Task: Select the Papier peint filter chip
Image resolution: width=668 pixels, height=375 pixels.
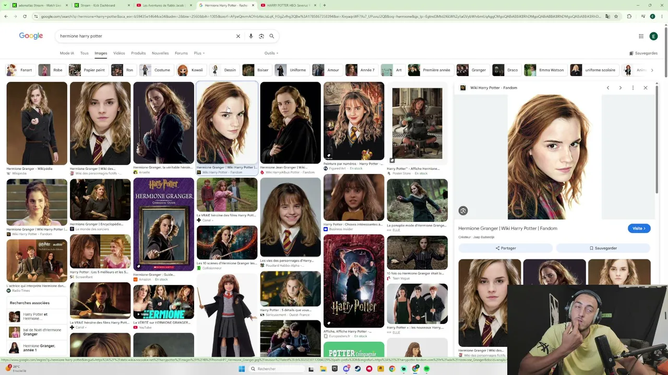Action: (88, 70)
